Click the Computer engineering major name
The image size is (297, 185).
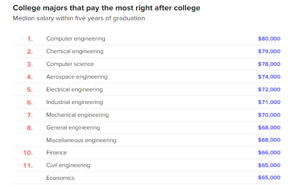click(x=76, y=39)
